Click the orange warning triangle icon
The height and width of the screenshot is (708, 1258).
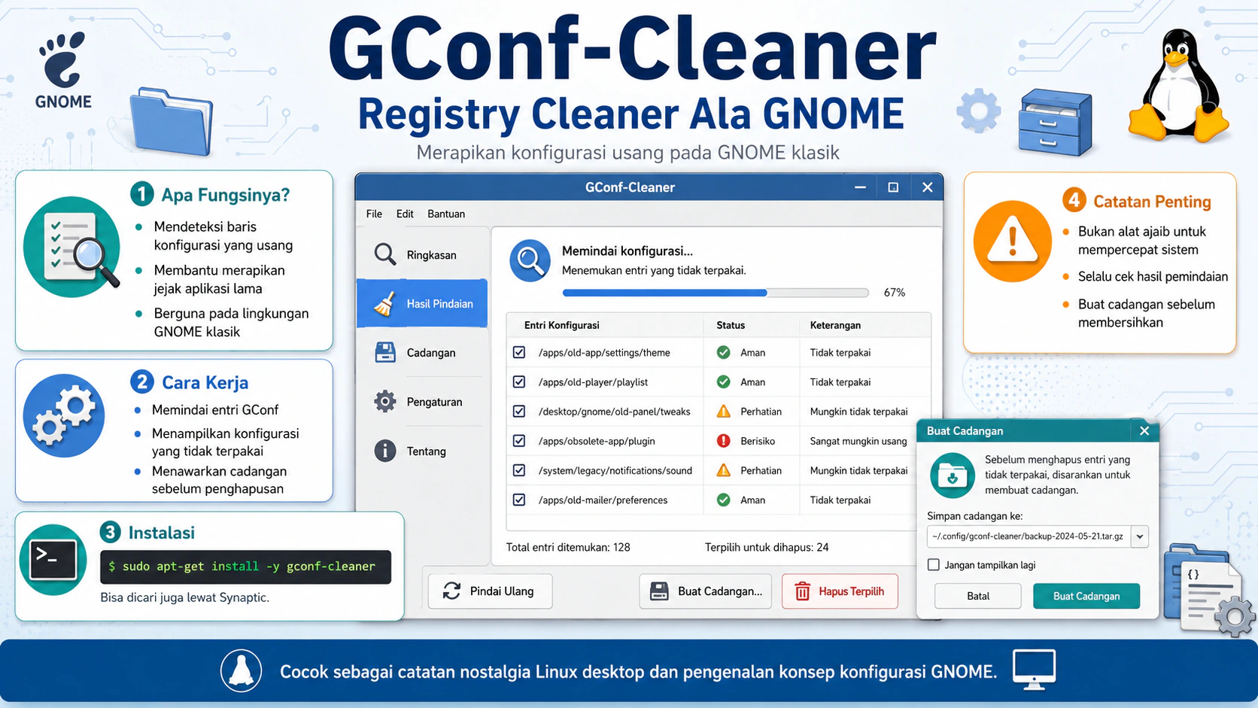click(x=1012, y=241)
